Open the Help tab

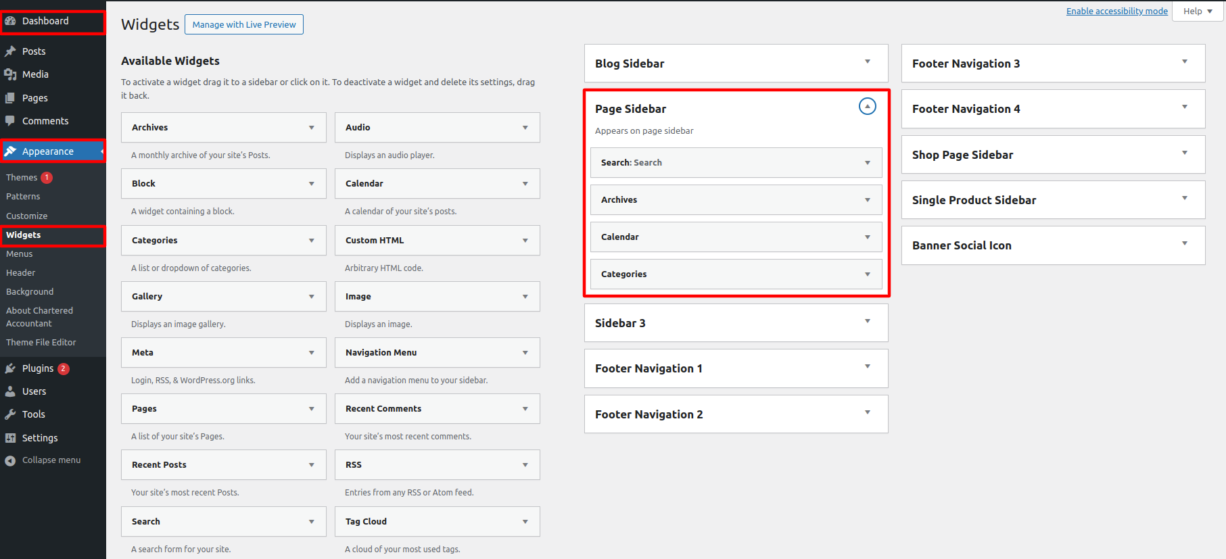(x=1197, y=11)
